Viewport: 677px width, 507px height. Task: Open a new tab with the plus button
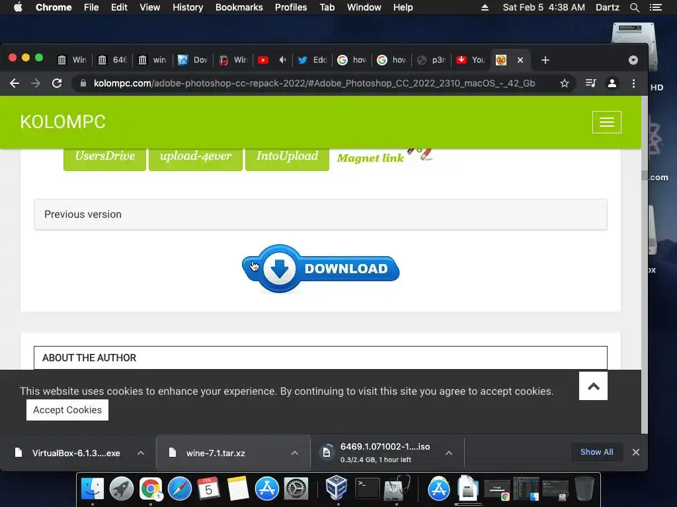click(545, 60)
